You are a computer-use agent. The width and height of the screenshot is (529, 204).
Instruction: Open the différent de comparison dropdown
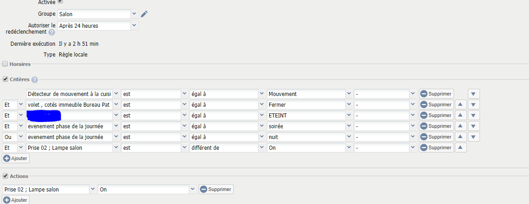click(227, 148)
